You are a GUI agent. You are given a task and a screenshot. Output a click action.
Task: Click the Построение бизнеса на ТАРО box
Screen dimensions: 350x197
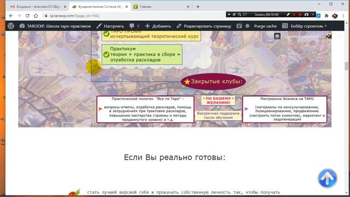tap(284, 109)
